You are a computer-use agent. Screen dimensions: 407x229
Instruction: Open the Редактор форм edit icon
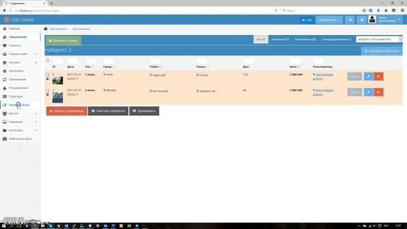pos(4,105)
